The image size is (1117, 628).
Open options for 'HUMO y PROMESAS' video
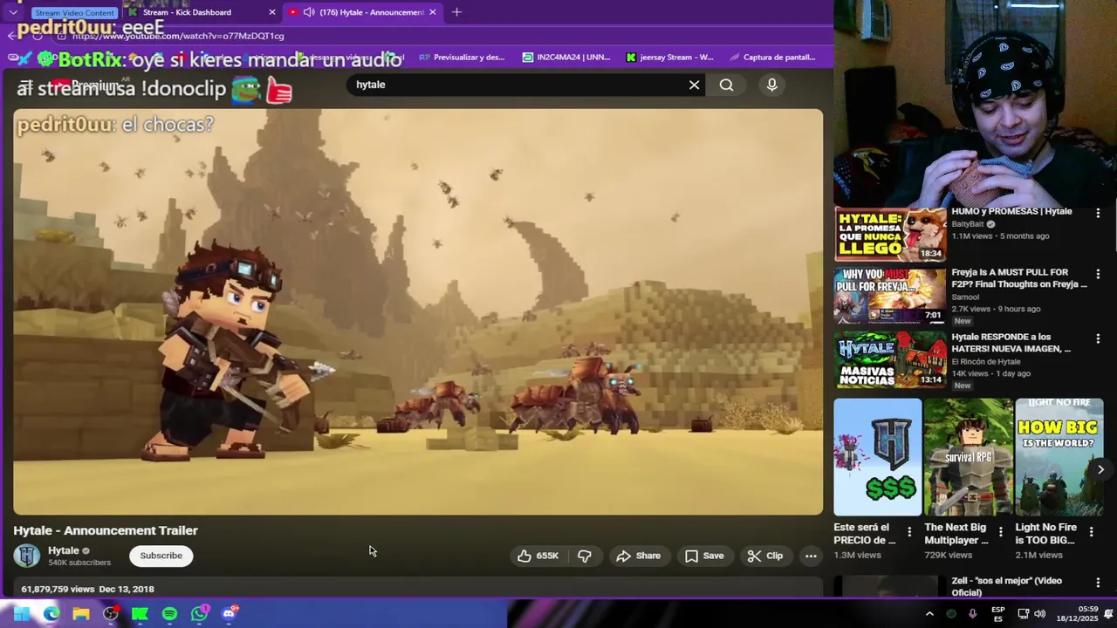(x=1098, y=213)
